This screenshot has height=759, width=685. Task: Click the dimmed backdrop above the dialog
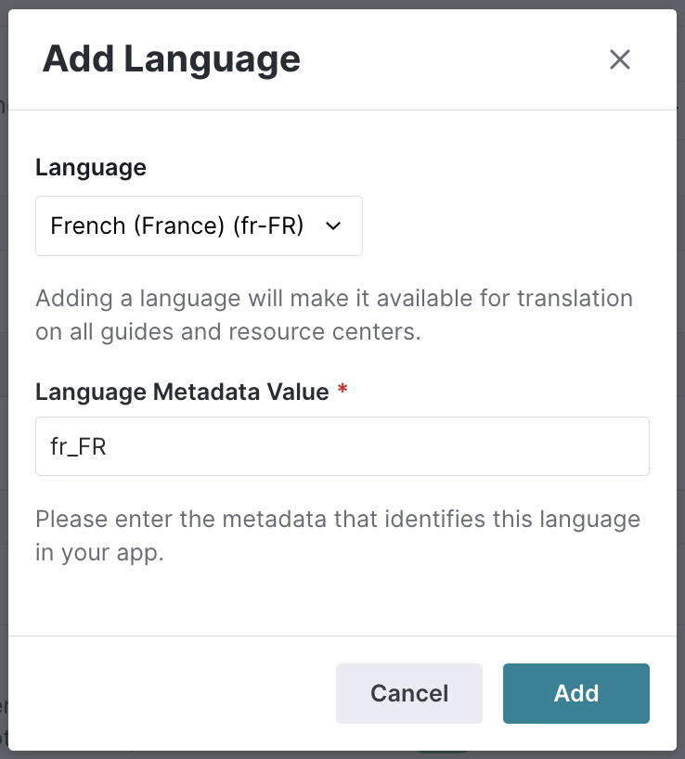tap(342, 4)
